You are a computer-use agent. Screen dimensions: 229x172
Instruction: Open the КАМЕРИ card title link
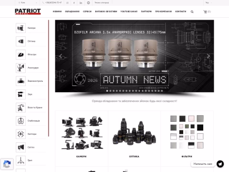(x=81, y=157)
